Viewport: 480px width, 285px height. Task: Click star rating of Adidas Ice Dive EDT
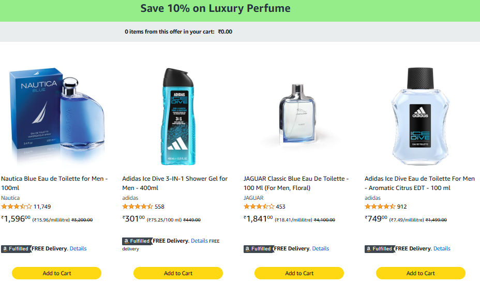(x=380, y=207)
